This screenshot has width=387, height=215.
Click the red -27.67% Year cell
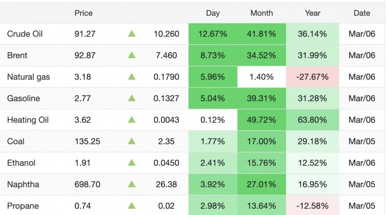point(312,77)
